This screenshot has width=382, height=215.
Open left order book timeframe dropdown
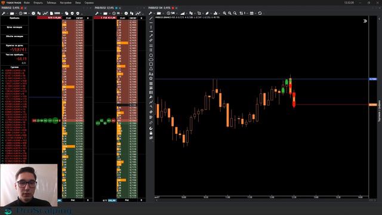click(x=24, y=13)
